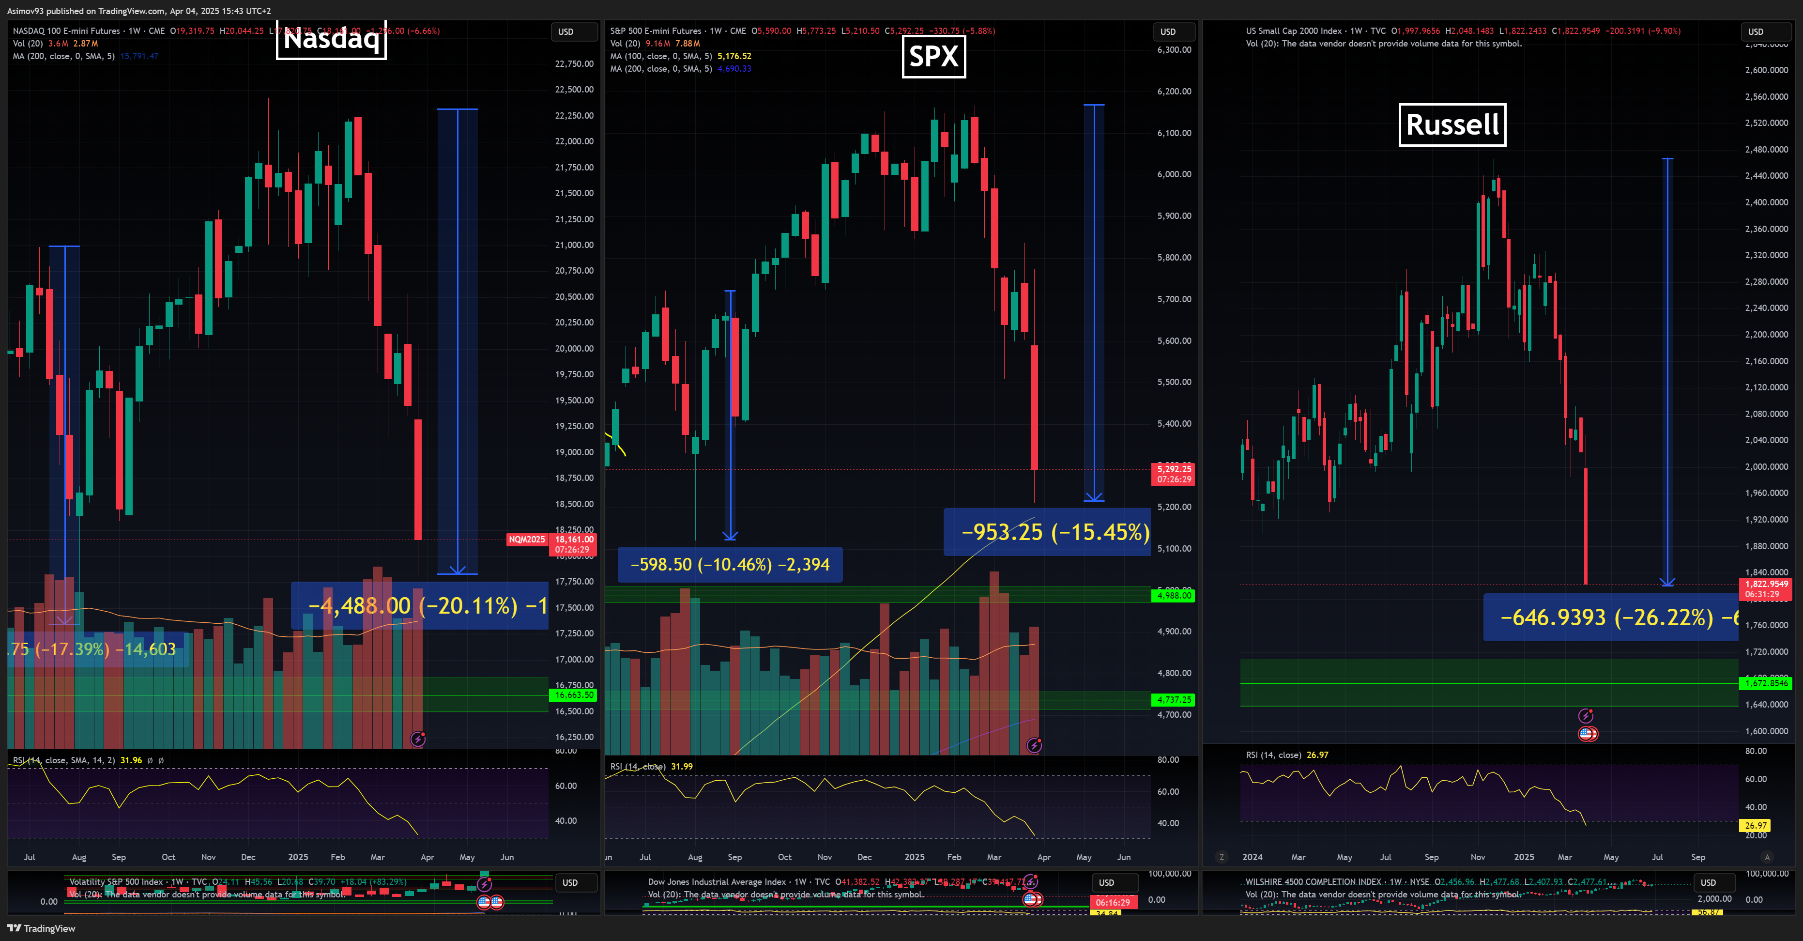
Task: Select the NASDAQ 100 E-mini Futures chart title
Action: (66, 31)
